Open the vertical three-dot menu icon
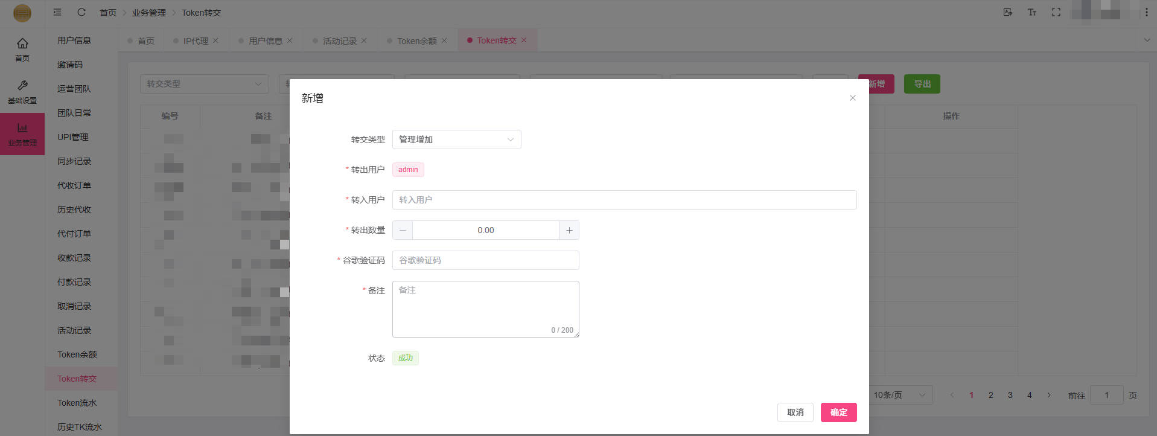 point(1147,12)
